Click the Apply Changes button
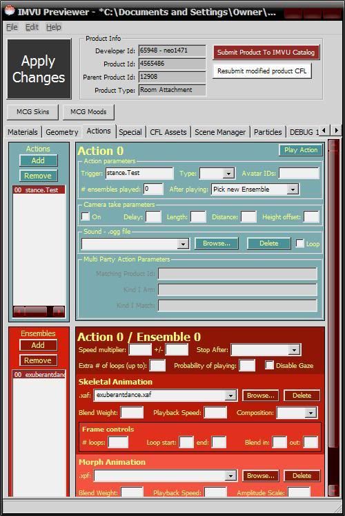Screen dimensions: 345x516 tap(39, 69)
